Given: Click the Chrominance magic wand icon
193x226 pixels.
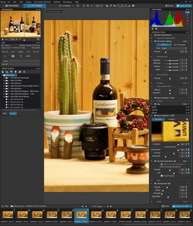Looking at the screenshot, I should [189, 150].
